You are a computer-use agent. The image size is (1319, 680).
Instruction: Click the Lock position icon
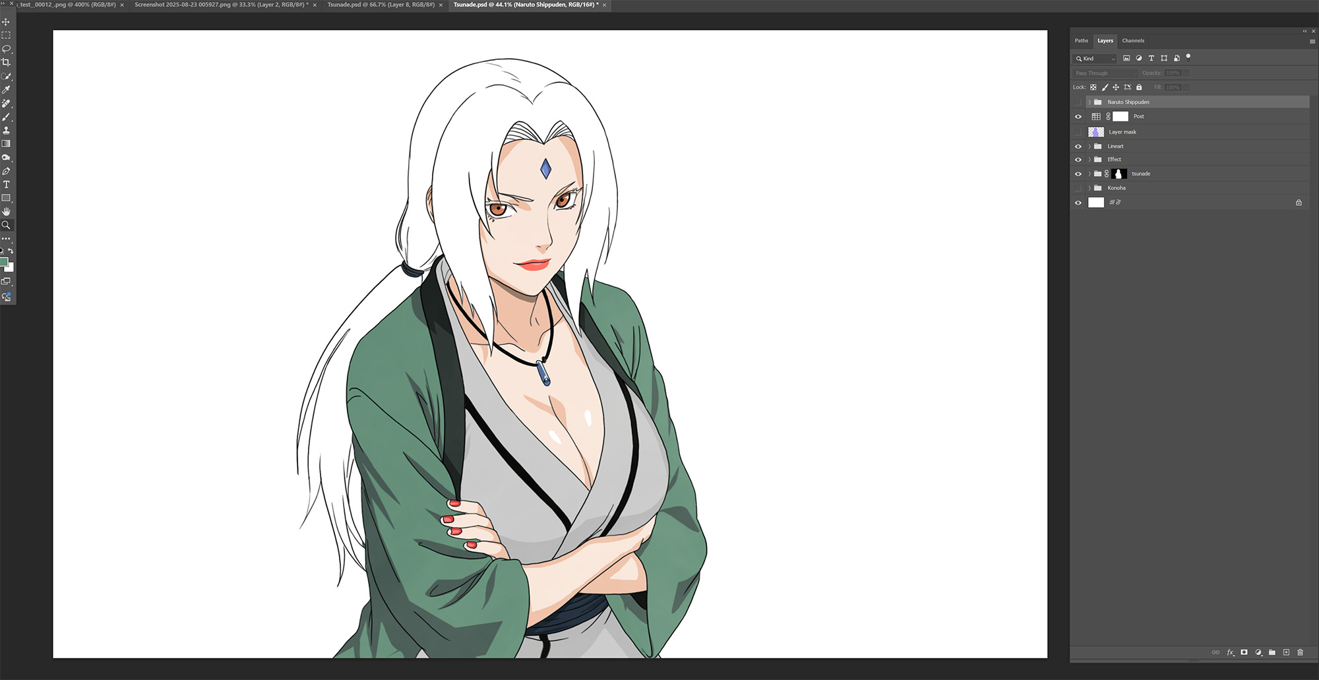(x=1116, y=87)
